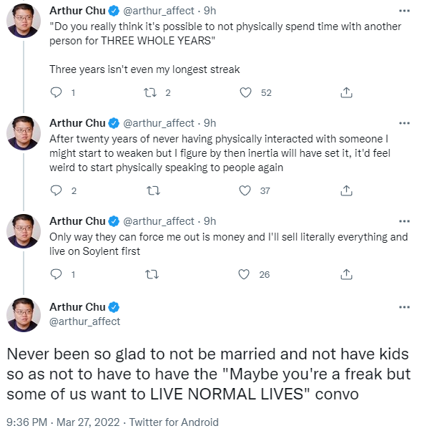Image resolution: width=422 pixels, height=441 pixels.
Task: Share the first tweet about longest streak
Action: 346,92
